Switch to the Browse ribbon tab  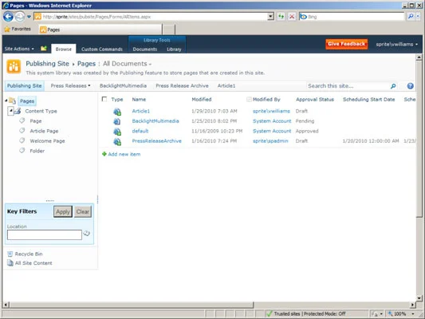(64, 49)
